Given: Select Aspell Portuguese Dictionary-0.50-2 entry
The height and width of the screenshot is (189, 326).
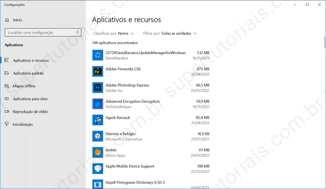Looking at the screenshot, I should (x=151, y=184).
